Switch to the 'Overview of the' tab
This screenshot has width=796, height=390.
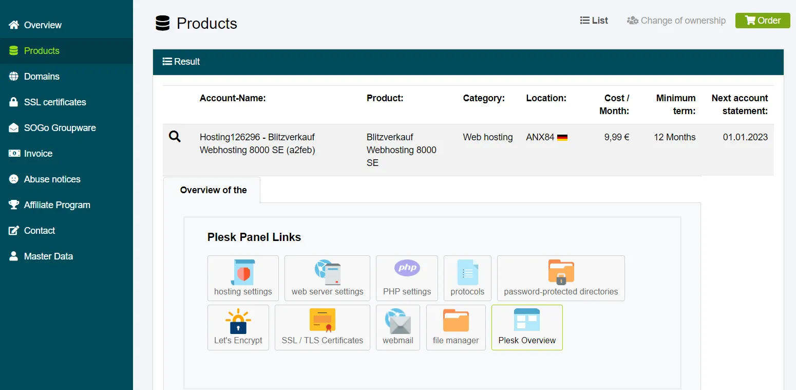(x=212, y=190)
